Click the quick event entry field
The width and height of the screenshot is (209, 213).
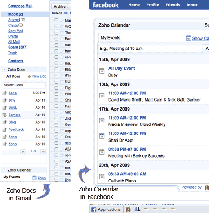[x=150, y=49]
